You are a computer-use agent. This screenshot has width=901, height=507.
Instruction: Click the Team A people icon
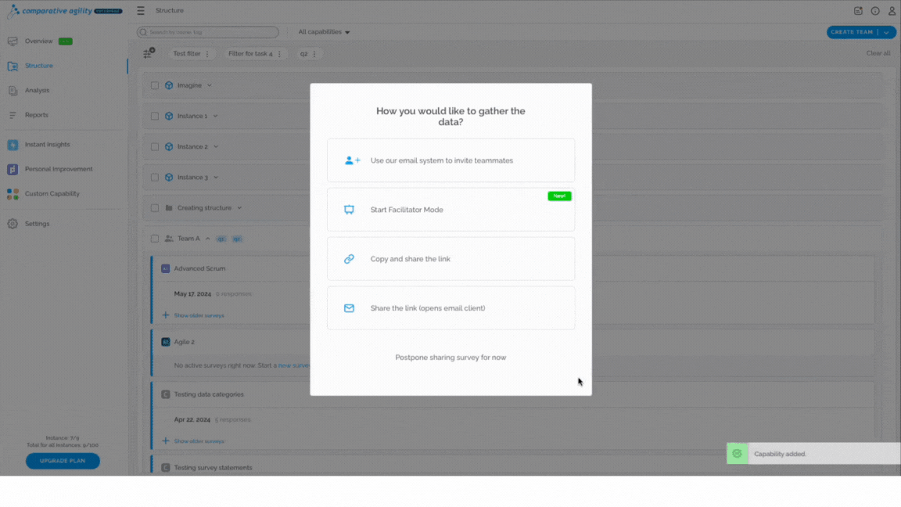[169, 239]
